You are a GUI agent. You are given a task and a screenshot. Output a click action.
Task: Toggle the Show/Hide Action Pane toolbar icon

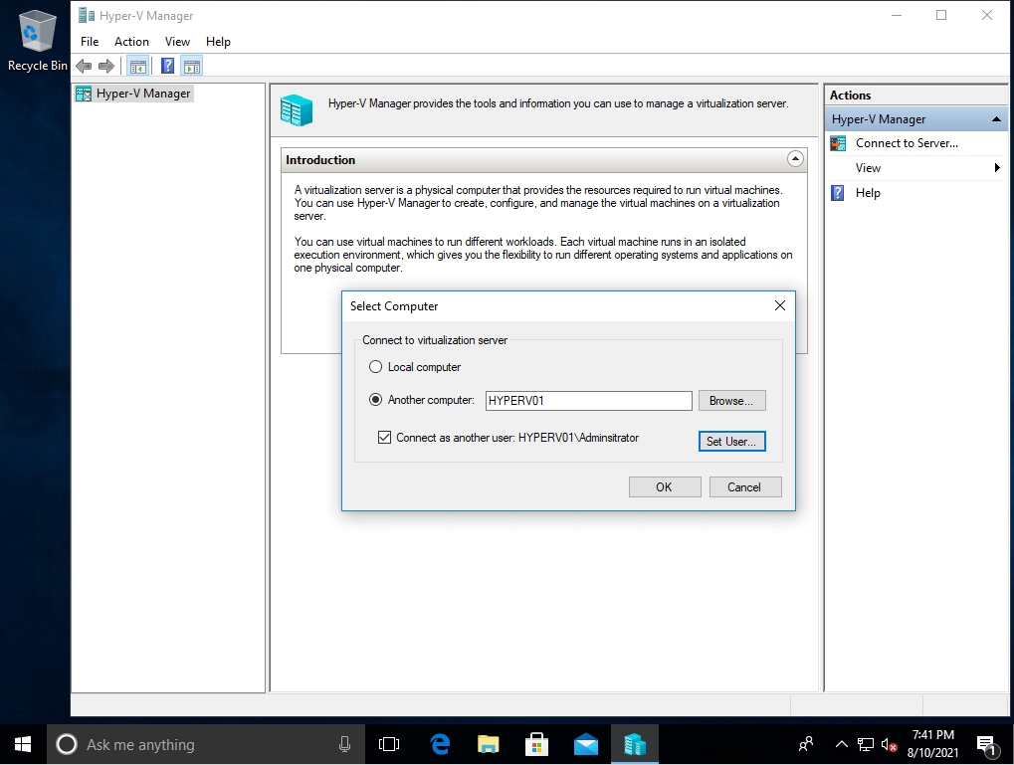(x=192, y=66)
